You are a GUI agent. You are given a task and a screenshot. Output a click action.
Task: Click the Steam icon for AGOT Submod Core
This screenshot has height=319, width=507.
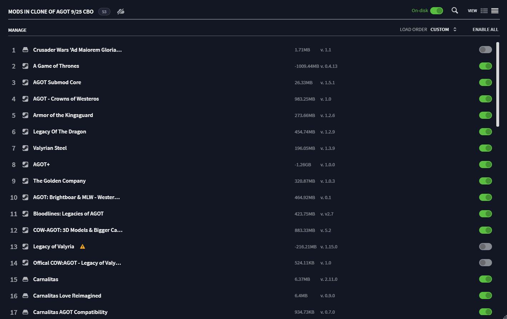coord(25,82)
